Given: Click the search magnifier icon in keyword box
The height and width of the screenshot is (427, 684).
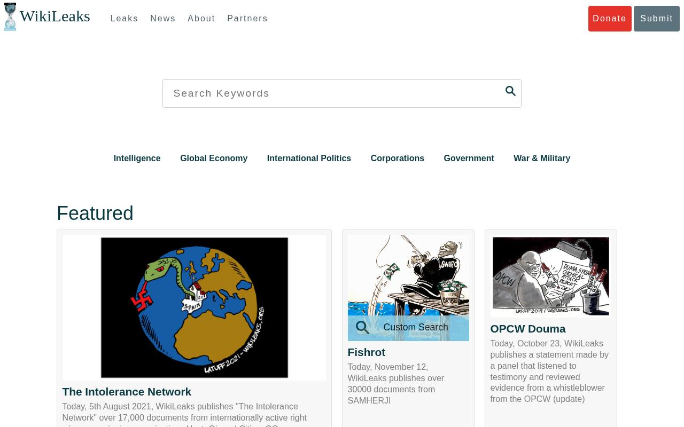Looking at the screenshot, I should pos(510,91).
